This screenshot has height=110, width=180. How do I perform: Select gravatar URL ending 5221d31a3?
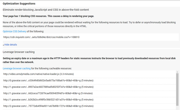[x=48, y=100]
